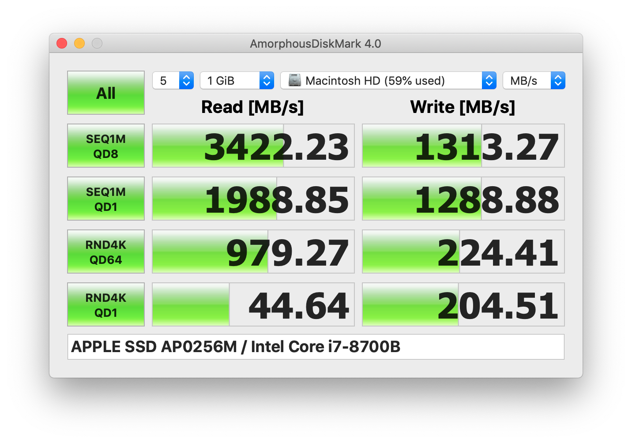Click the 1988.85 read result
This screenshot has height=443, width=632.
(253, 199)
